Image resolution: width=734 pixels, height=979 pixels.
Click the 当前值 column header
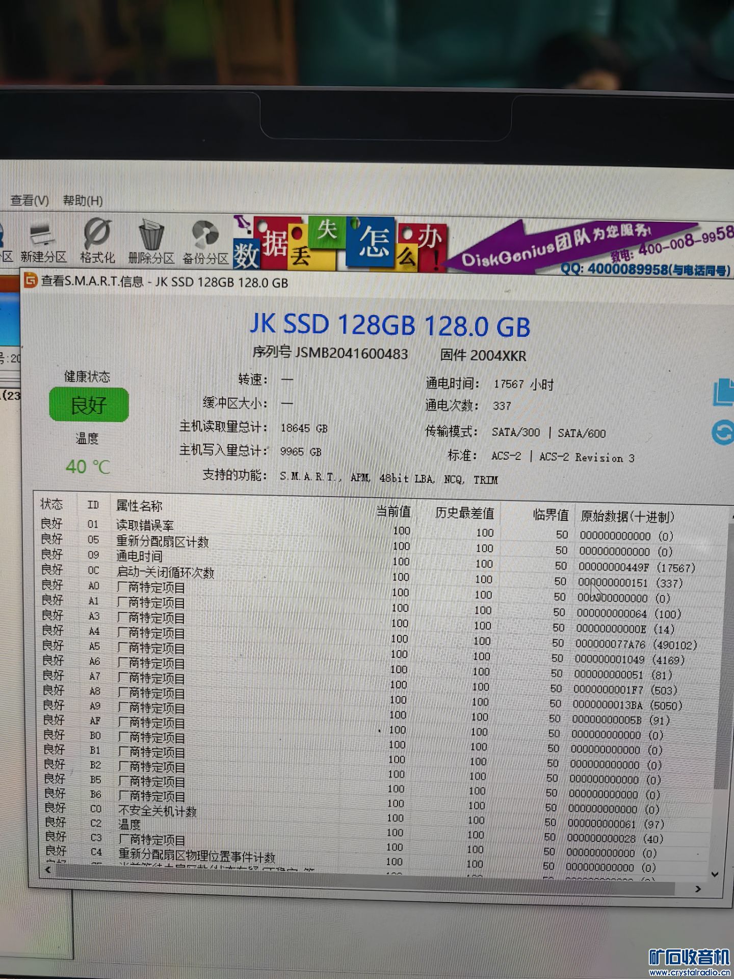[x=394, y=511]
